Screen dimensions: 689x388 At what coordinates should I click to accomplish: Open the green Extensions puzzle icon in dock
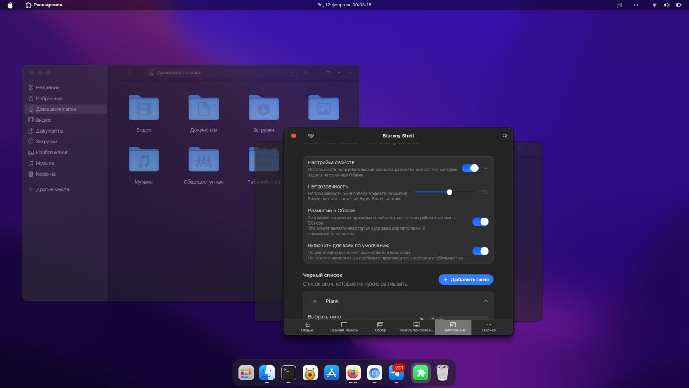pyautogui.click(x=420, y=373)
